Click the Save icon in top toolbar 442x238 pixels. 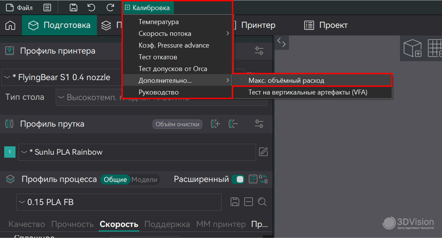tap(73, 7)
